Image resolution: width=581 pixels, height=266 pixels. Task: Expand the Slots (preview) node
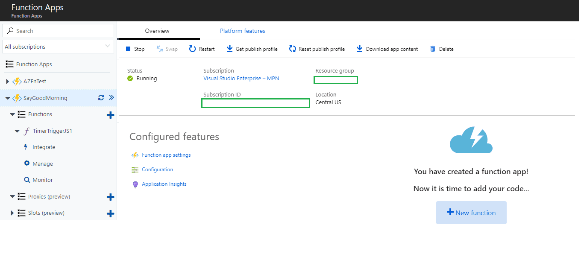point(12,213)
